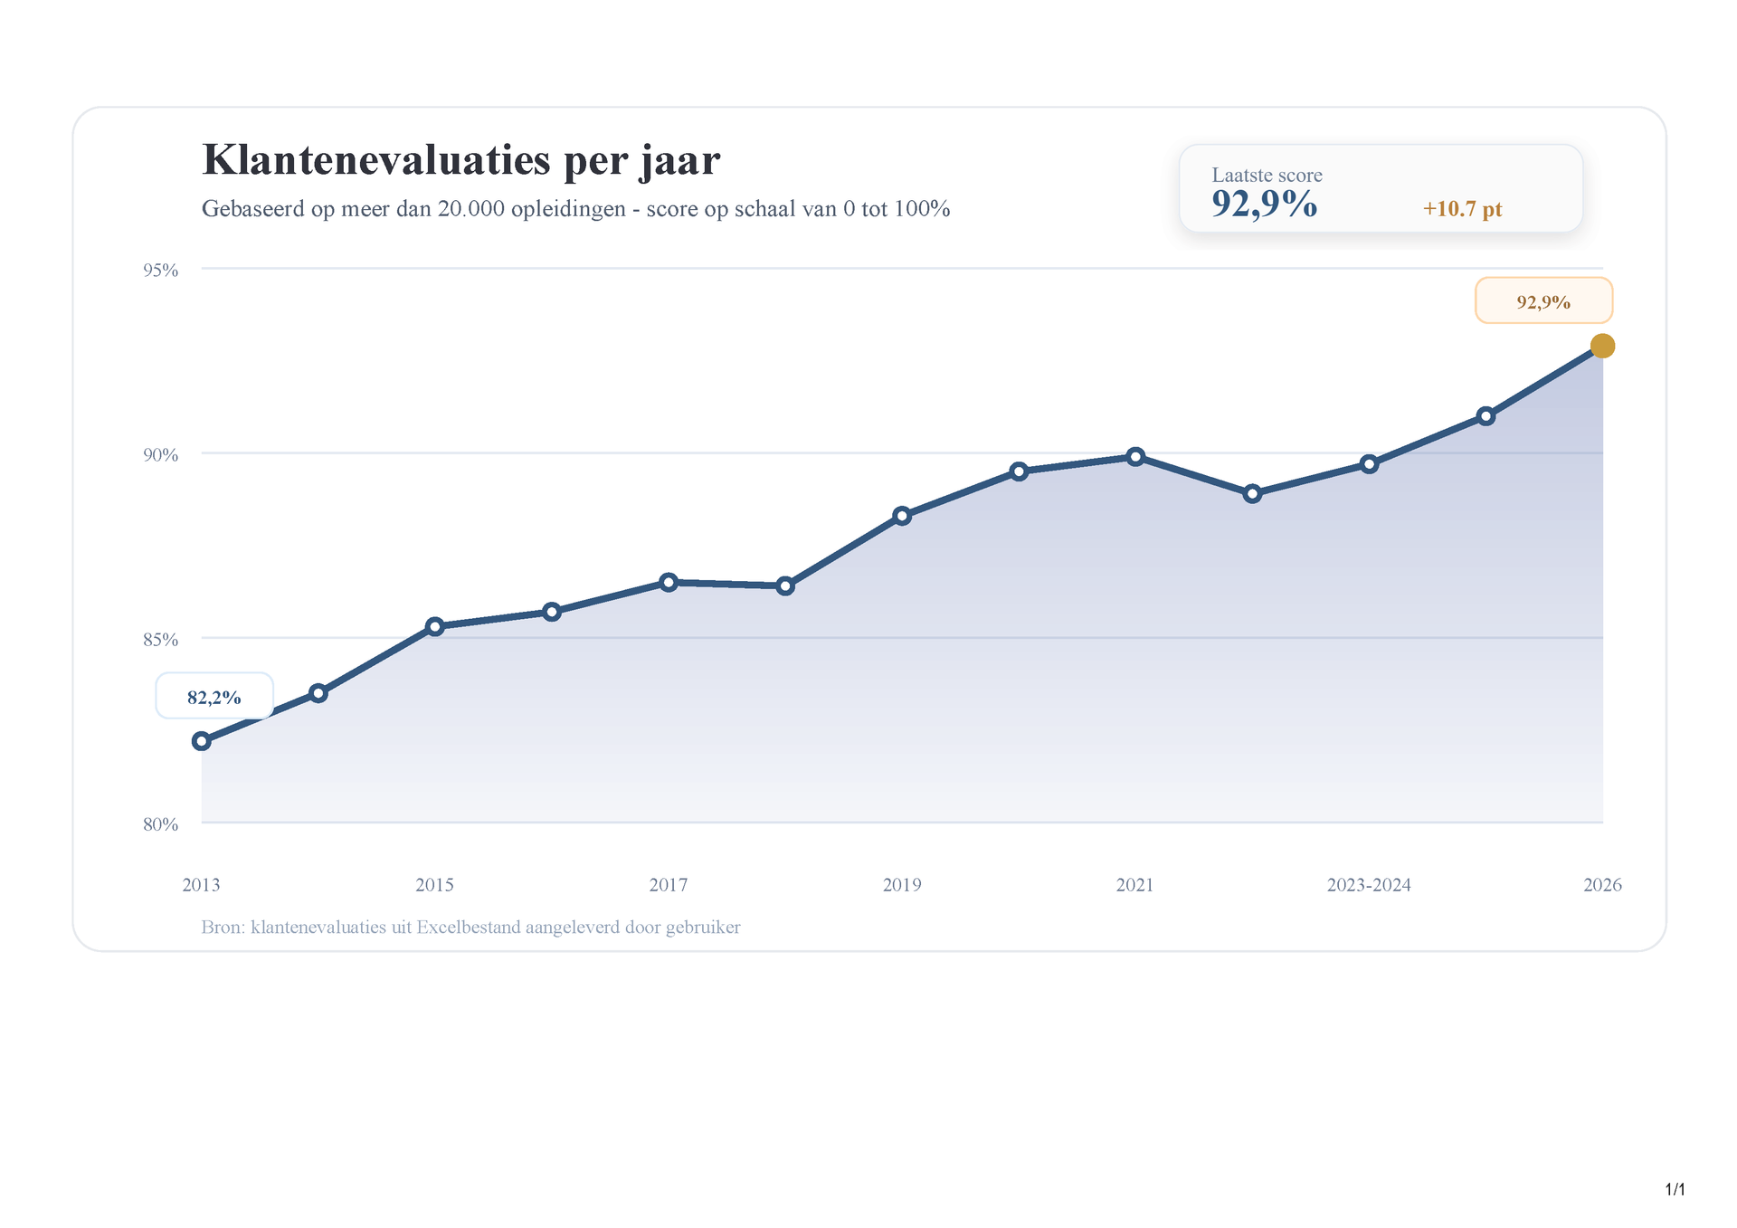The height and width of the screenshot is (1228, 1737).
Task: Click the +10.7 pt change indicator
Action: (1462, 209)
